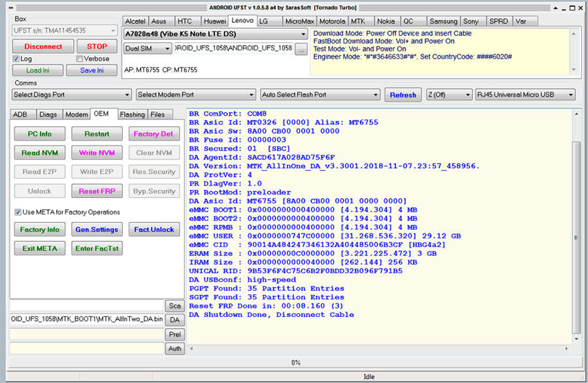This screenshot has width=588, height=383.
Task: Click the info box scroll down arrow
Action: 574,69
